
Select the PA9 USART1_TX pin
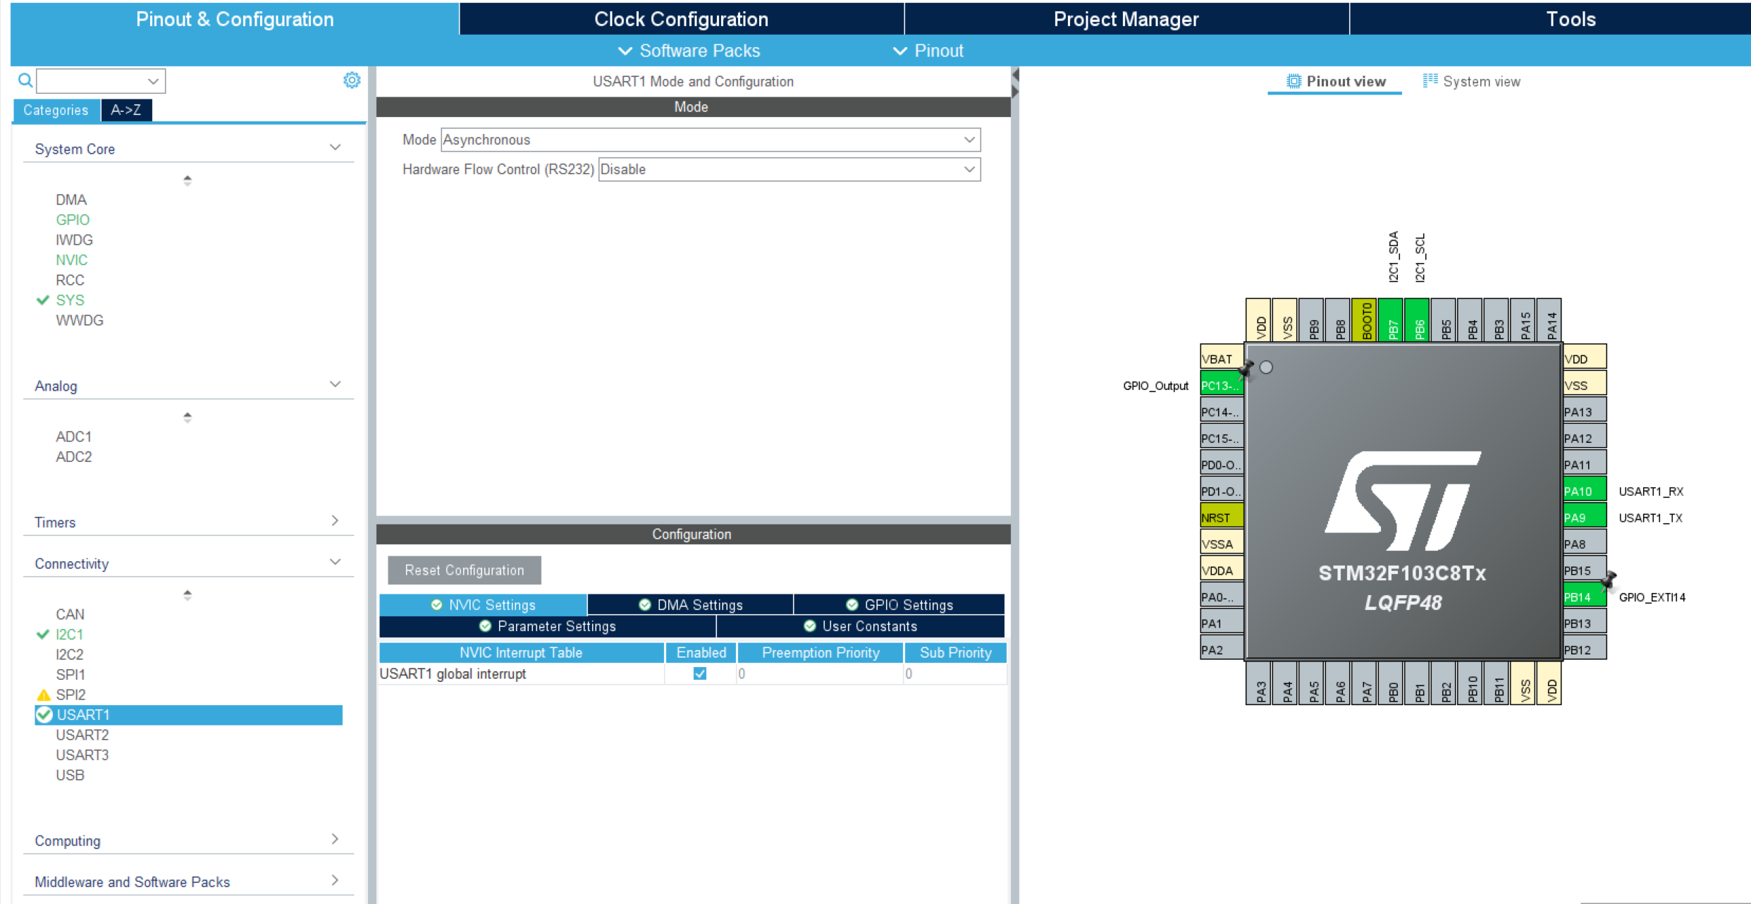pos(1585,518)
